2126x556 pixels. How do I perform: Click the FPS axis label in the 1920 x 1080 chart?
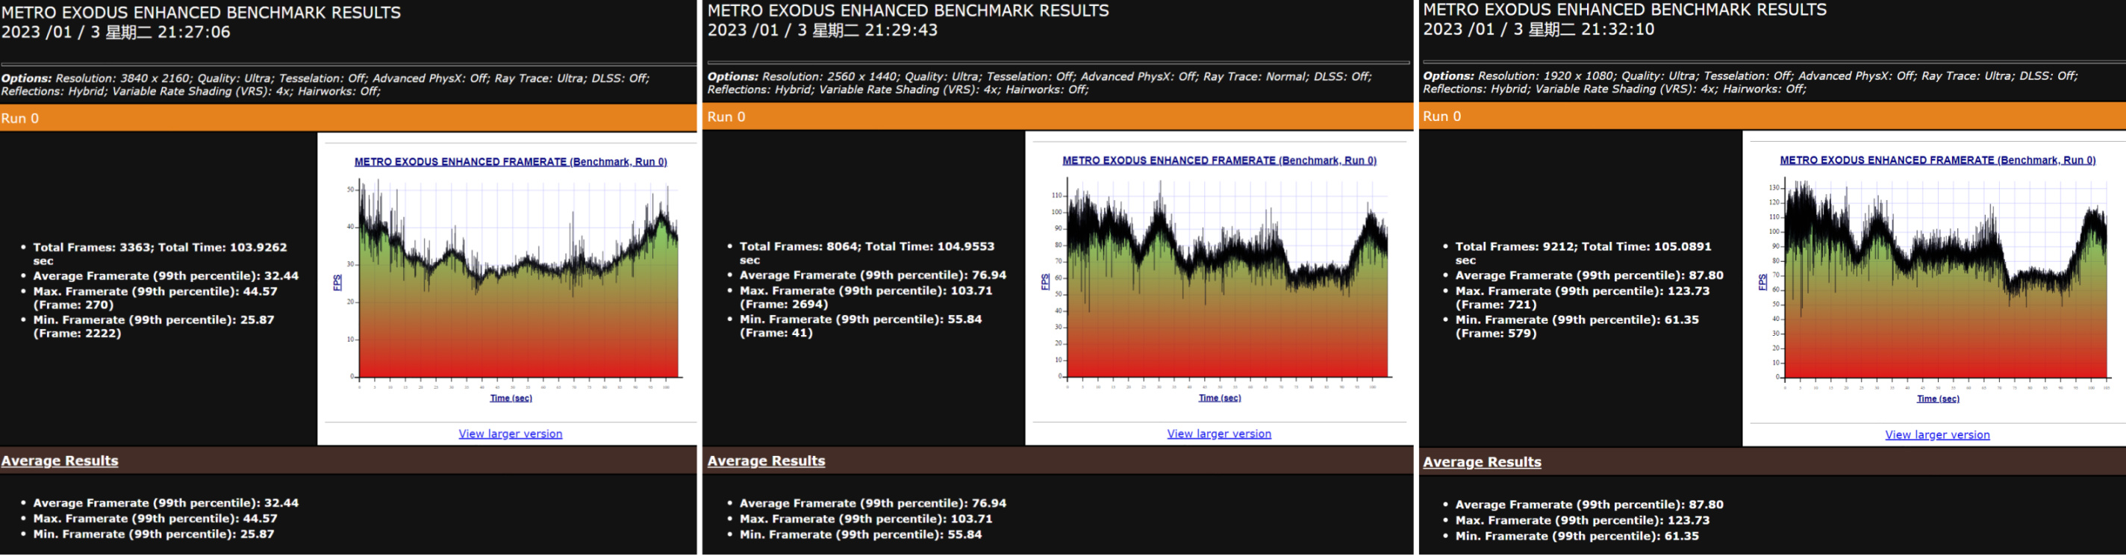[x=1762, y=282]
